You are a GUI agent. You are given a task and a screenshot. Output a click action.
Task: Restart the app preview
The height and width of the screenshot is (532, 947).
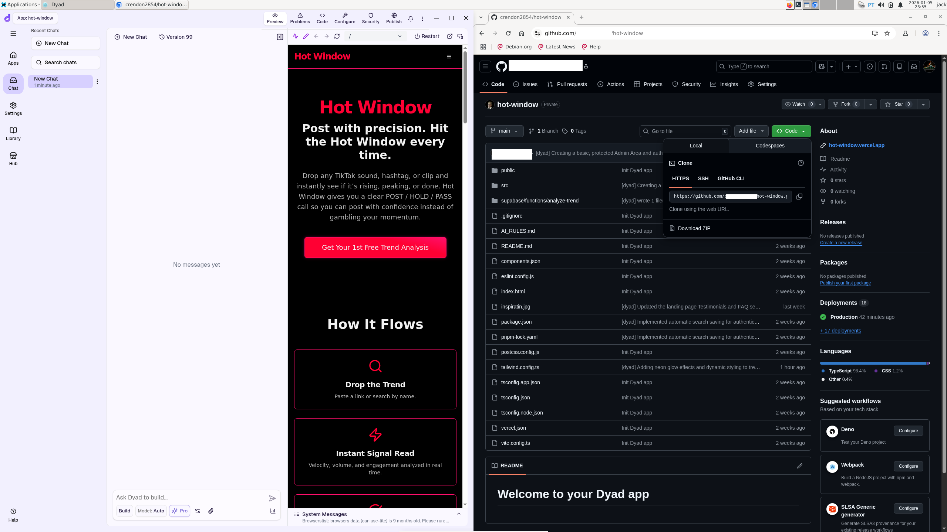(x=427, y=36)
